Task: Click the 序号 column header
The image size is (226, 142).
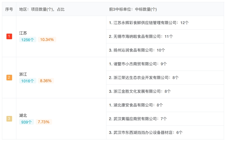Action: 9,9
